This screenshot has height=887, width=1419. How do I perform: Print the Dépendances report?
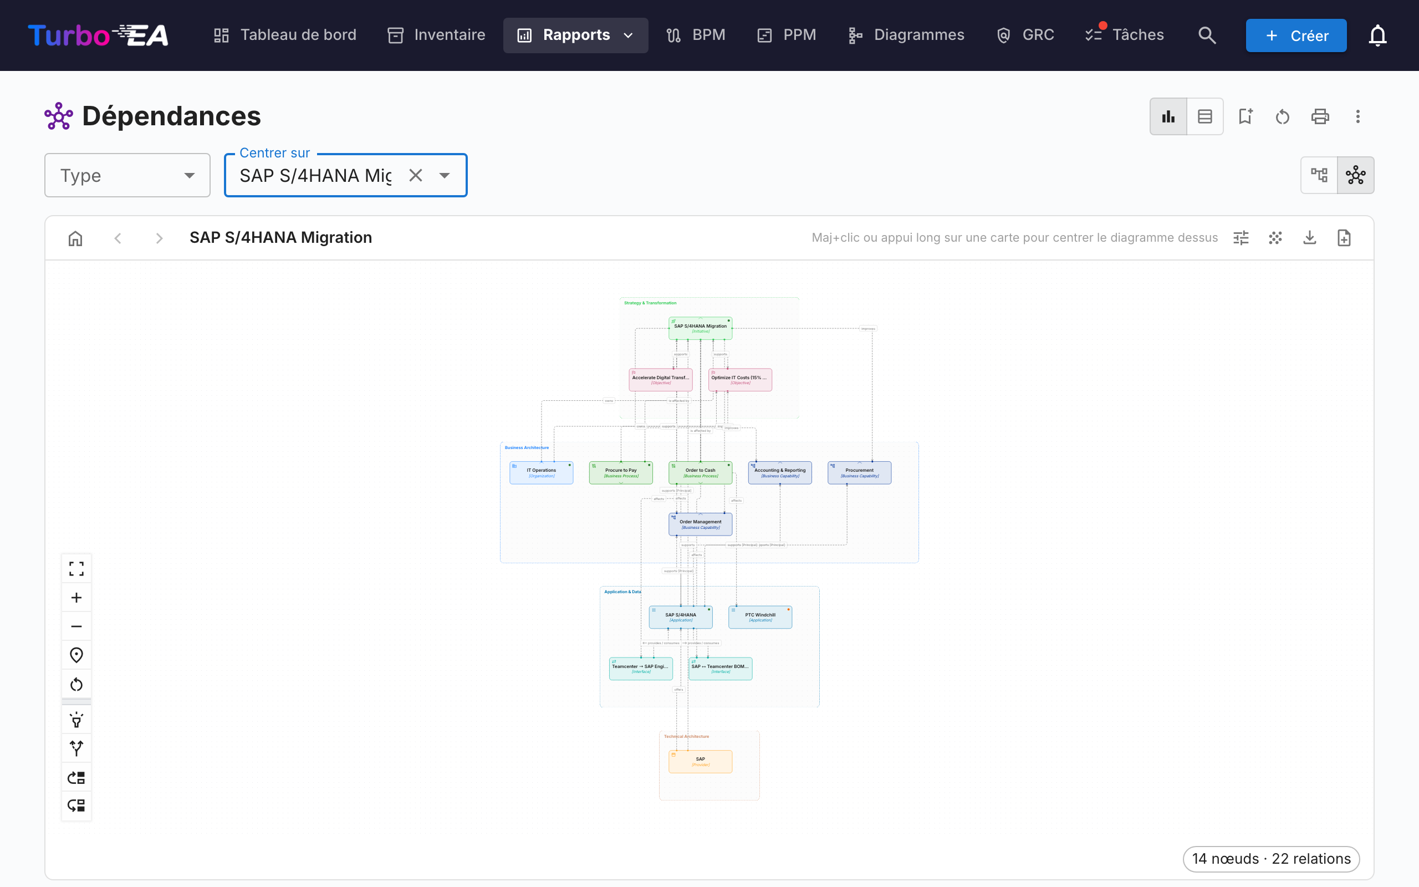(x=1320, y=116)
